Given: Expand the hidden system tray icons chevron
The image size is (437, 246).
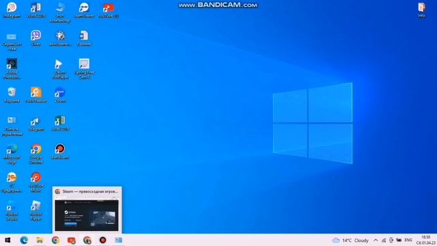Looking at the screenshot, I should tap(376, 240).
